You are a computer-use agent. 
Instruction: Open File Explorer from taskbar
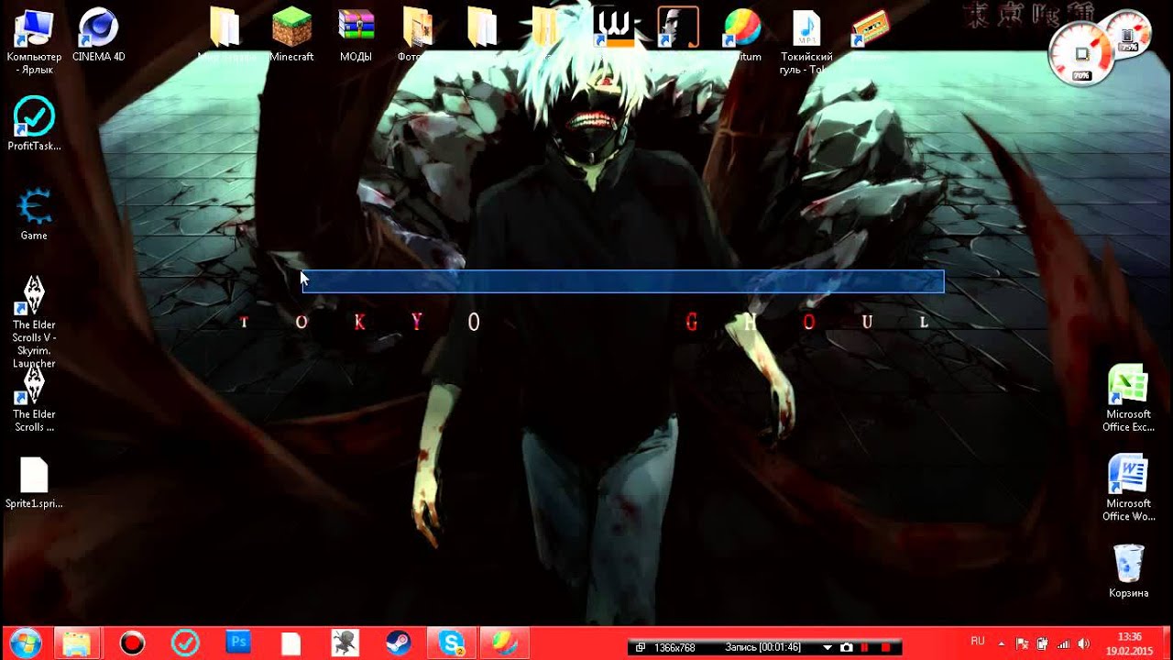click(77, 643)
